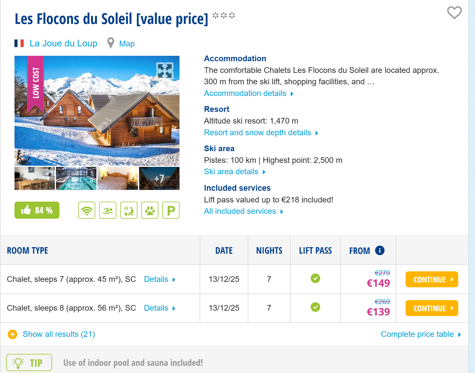Click the pets allowed paw icon

pos(150,210)
